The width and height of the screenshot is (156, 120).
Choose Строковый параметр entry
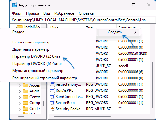(x=48, y=42)
